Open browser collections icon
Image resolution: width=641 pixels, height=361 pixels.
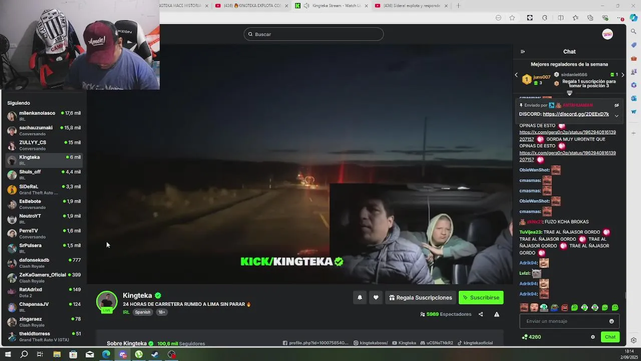point(590,18)
